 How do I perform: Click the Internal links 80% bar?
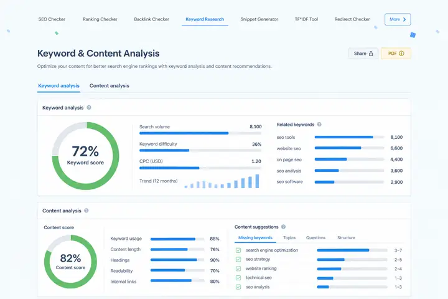177,281
